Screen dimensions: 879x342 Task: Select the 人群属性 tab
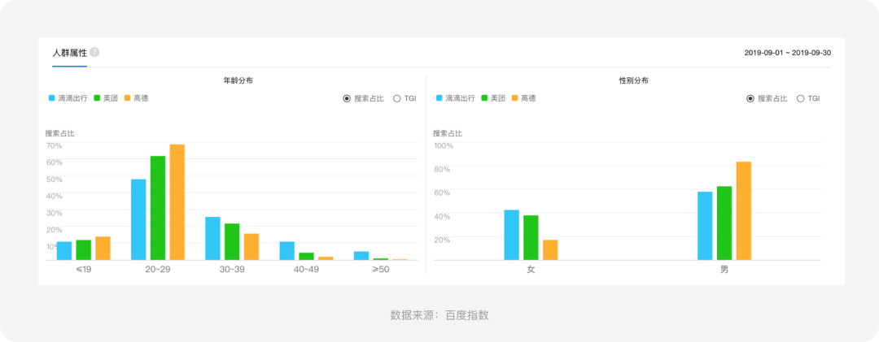69,53
